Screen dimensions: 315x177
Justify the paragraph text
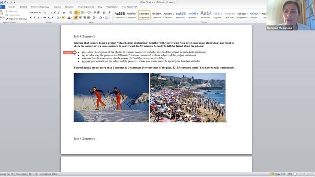point(89,18)
